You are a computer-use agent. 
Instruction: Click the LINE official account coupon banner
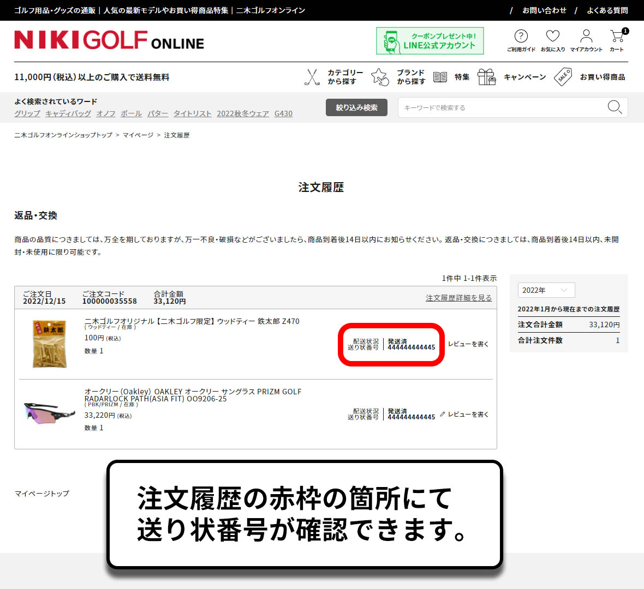(x=430, y=41)
